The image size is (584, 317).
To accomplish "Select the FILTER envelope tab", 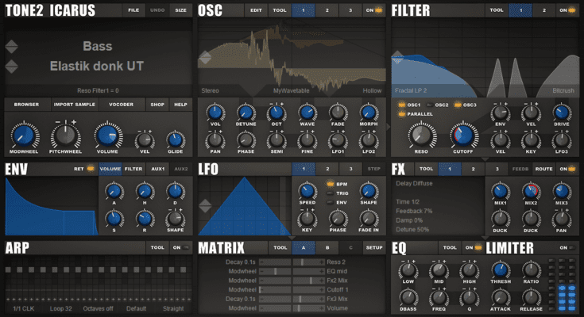I will [x=133, y=168].
